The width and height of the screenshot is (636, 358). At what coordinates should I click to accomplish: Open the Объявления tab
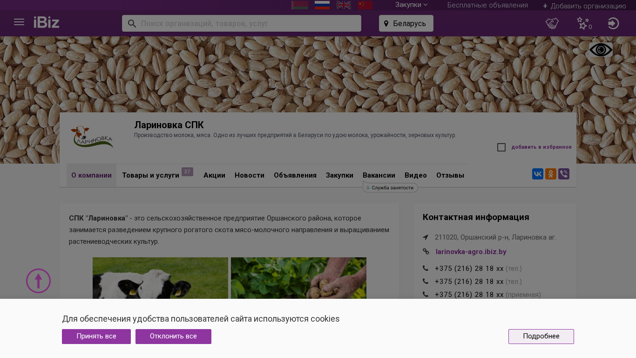click(x=295, y=175)
